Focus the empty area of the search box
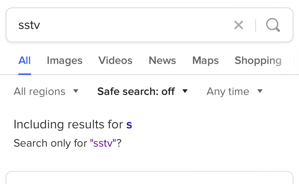This screenshot has width=299, height=184. 133,25
